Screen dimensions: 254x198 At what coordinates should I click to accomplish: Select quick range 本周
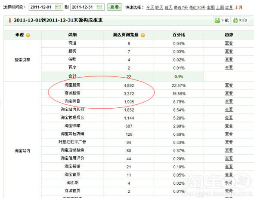[x=211, y=7]
